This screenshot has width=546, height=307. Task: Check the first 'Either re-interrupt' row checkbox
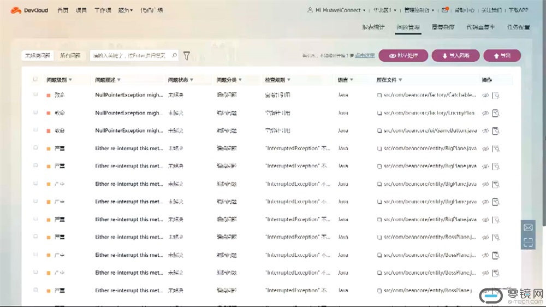(x=35, y=148)
